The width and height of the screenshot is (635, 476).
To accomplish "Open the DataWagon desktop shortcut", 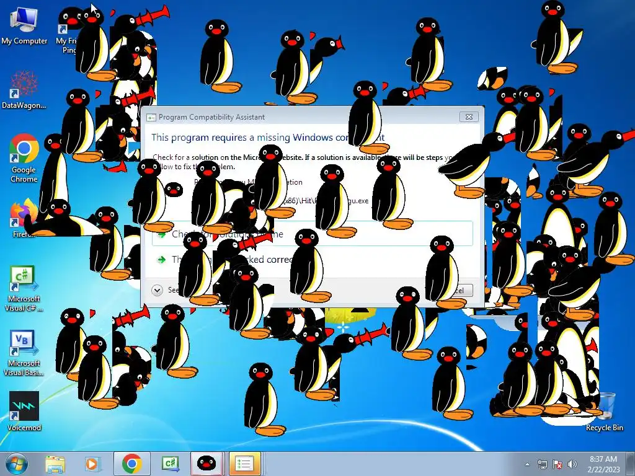I will pos(24,90).
